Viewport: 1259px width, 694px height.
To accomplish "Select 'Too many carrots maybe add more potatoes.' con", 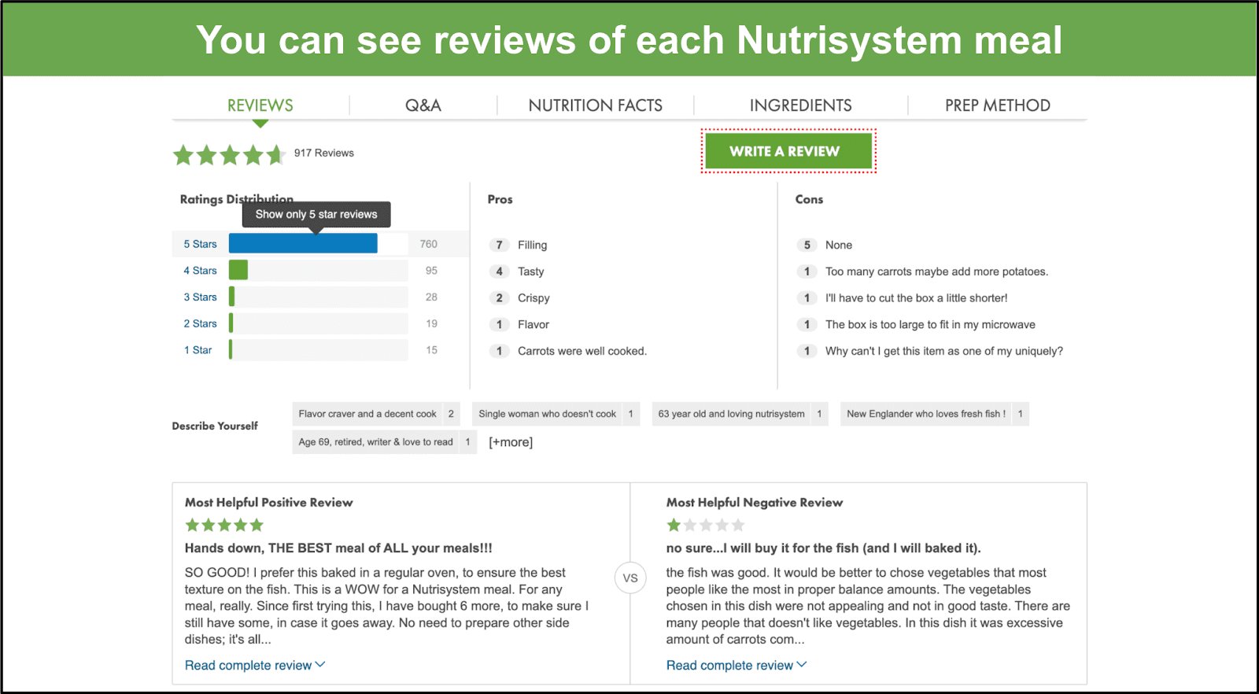I will click(x=936, y=271).
